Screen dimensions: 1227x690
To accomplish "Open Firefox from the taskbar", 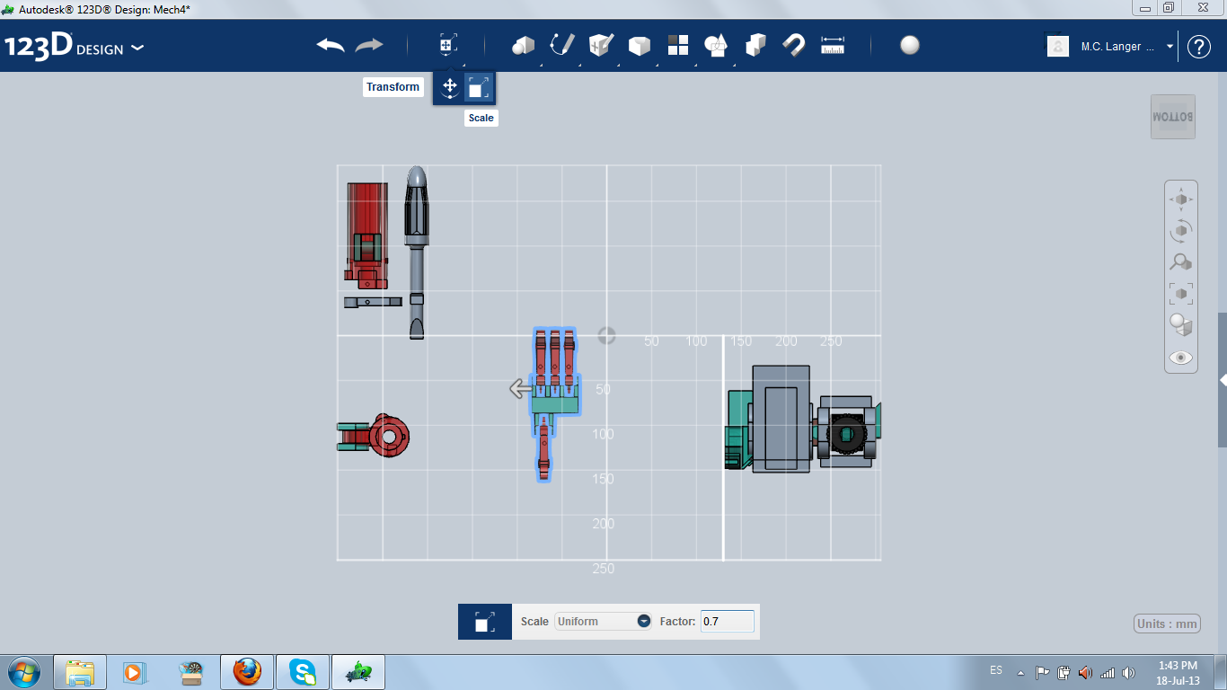I will click(x=247, y=672).
